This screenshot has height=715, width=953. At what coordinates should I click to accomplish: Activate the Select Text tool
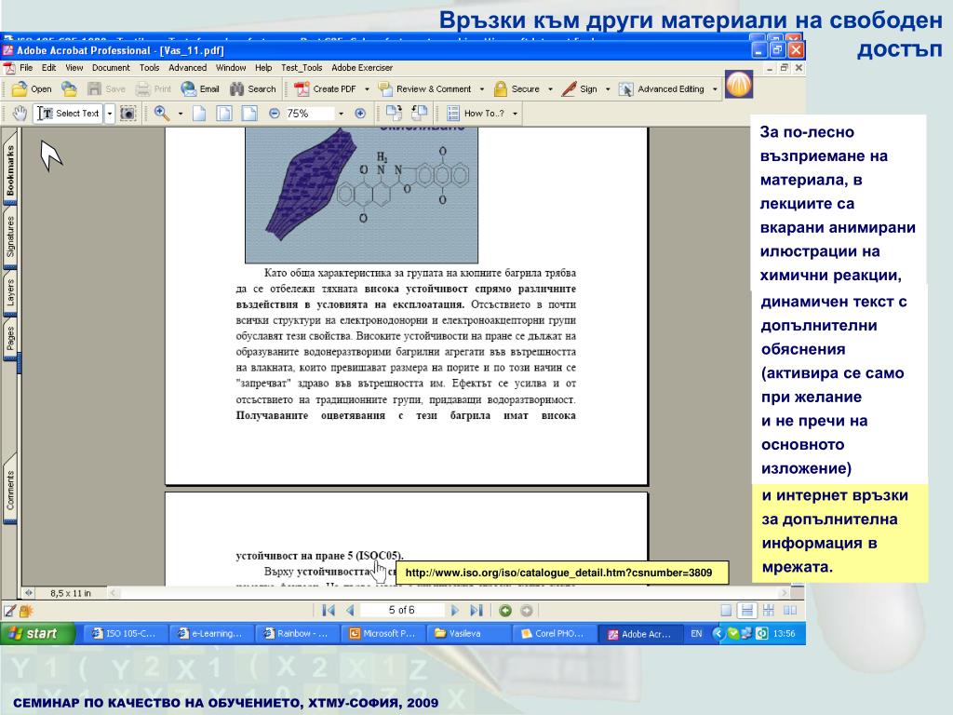68,113
